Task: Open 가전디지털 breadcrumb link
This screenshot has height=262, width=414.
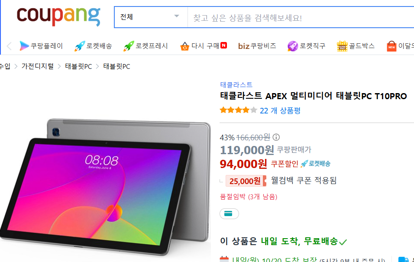Action: (38, 66)
